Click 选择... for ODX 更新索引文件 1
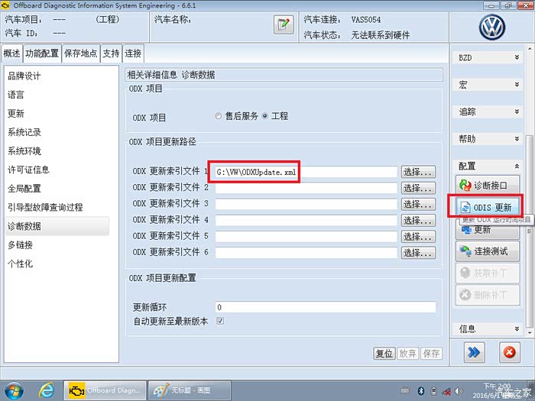The width and height of the screenshot is (535, 401). [x=418, y=172]
